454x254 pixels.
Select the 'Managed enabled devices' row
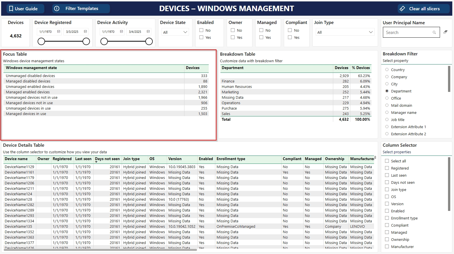(x=28, y=92)
